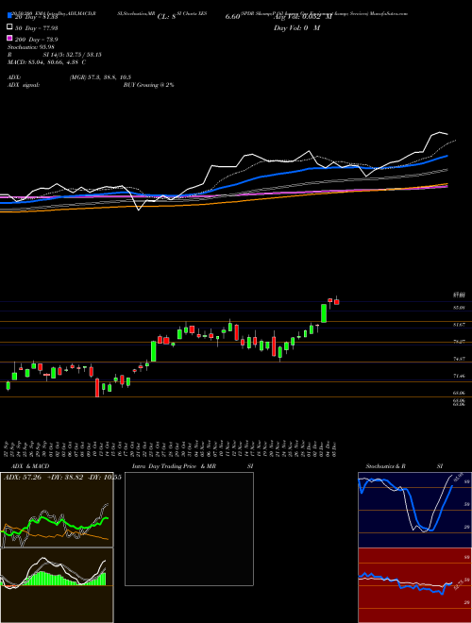Click the 71.46 price axis label
This screenshot has height=623, width=472.
pyautogui.click(x=459, y=376)
